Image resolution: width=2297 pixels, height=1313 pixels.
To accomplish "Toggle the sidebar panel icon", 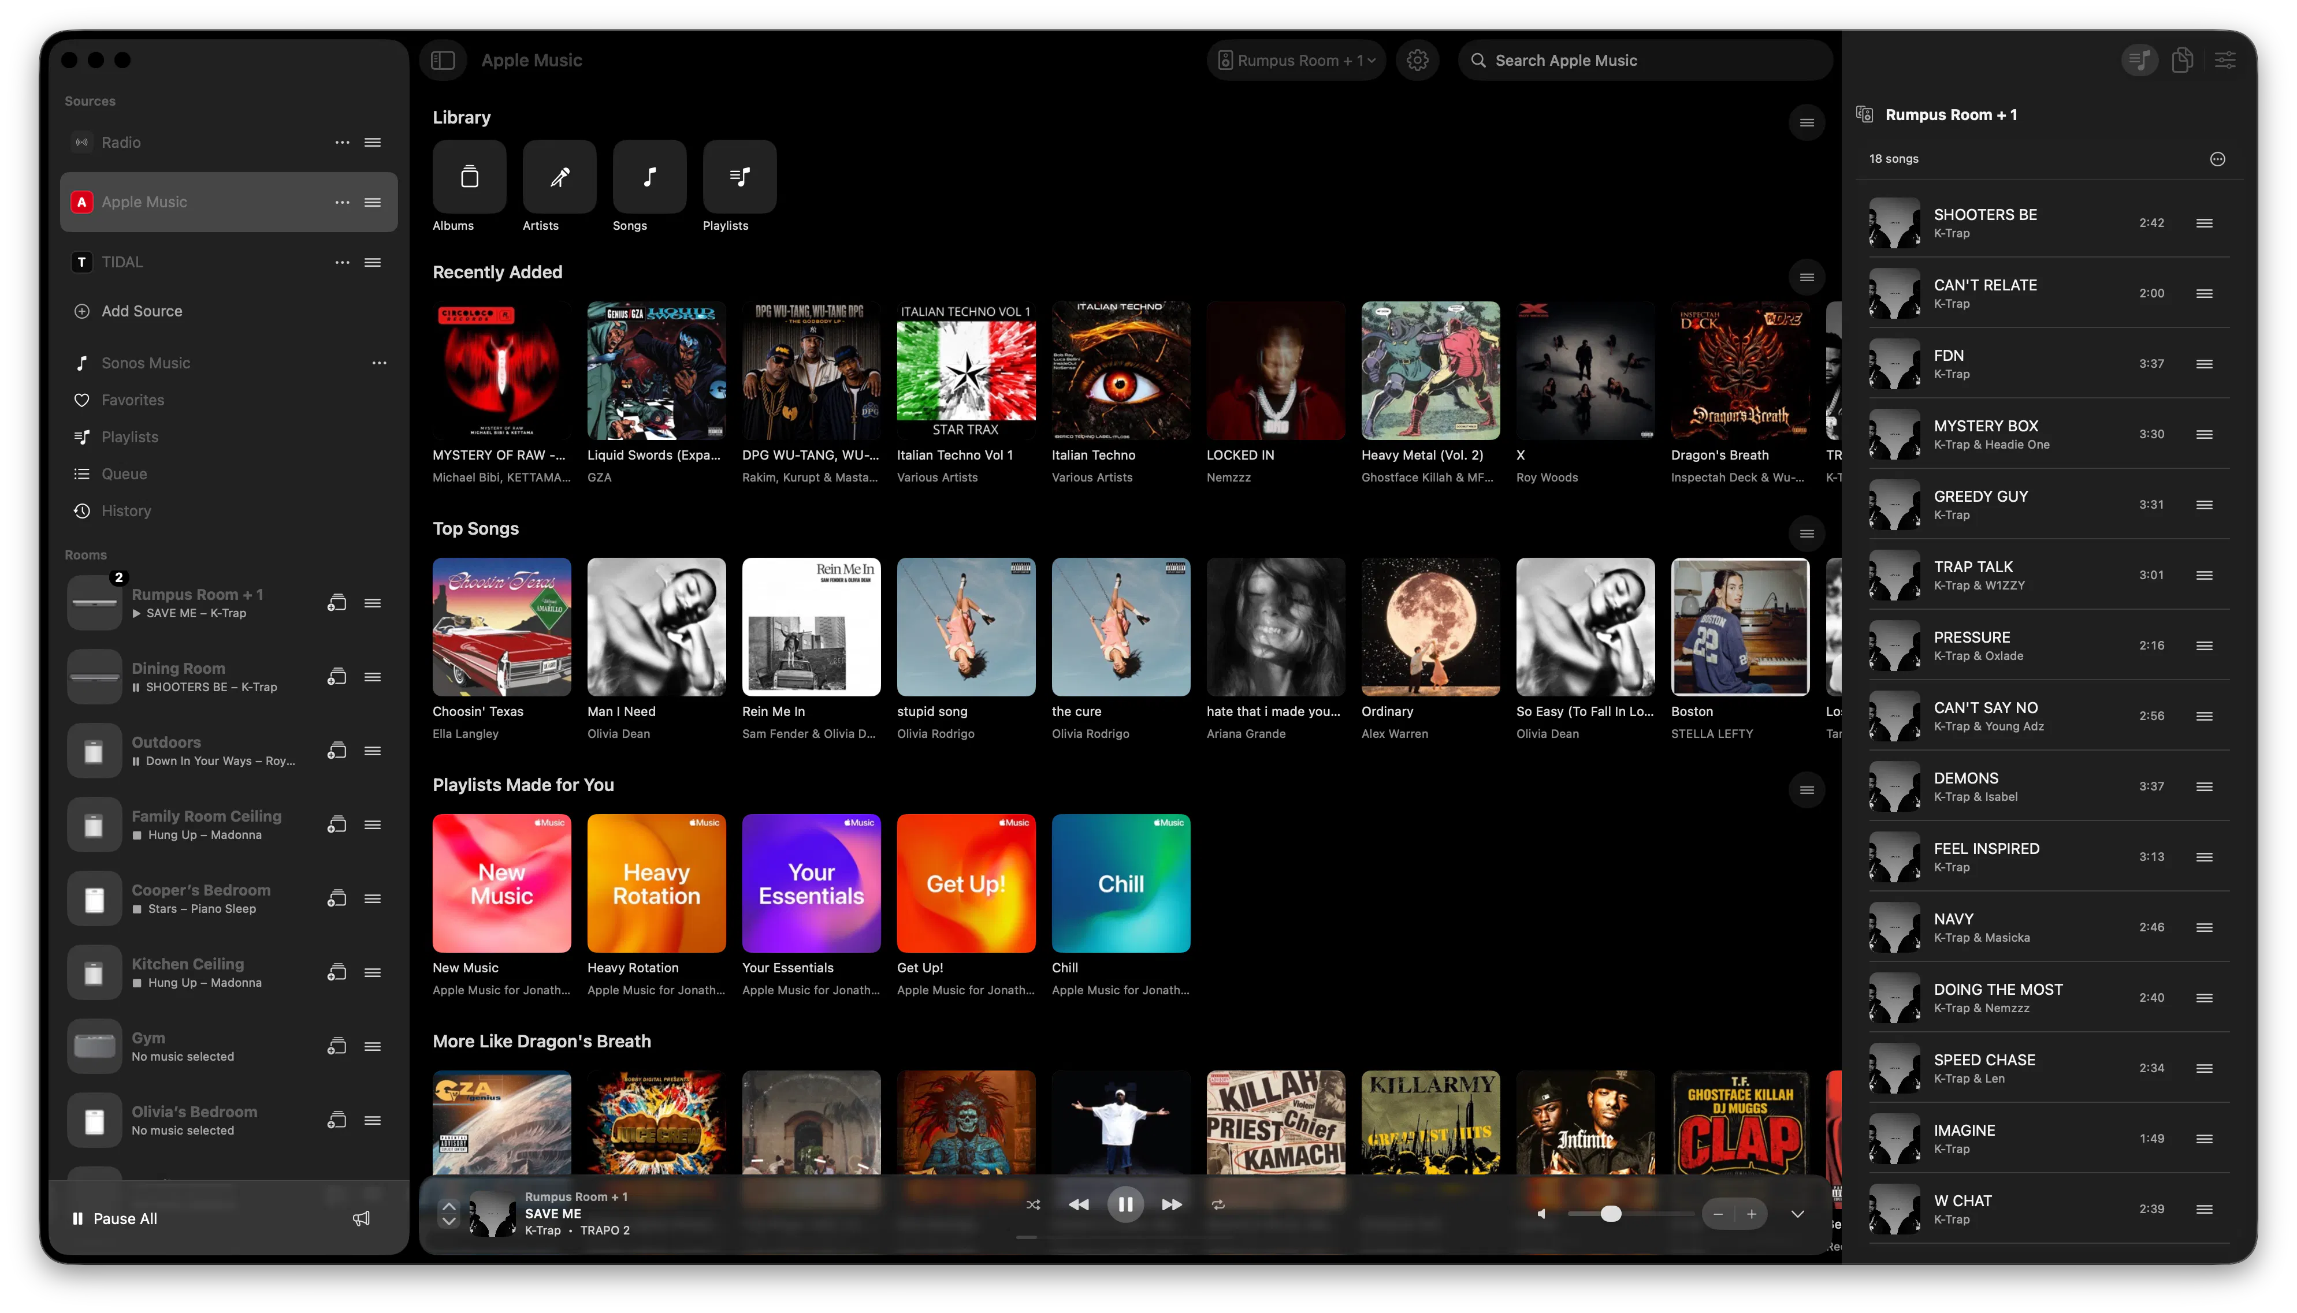I will coord(443,61).
